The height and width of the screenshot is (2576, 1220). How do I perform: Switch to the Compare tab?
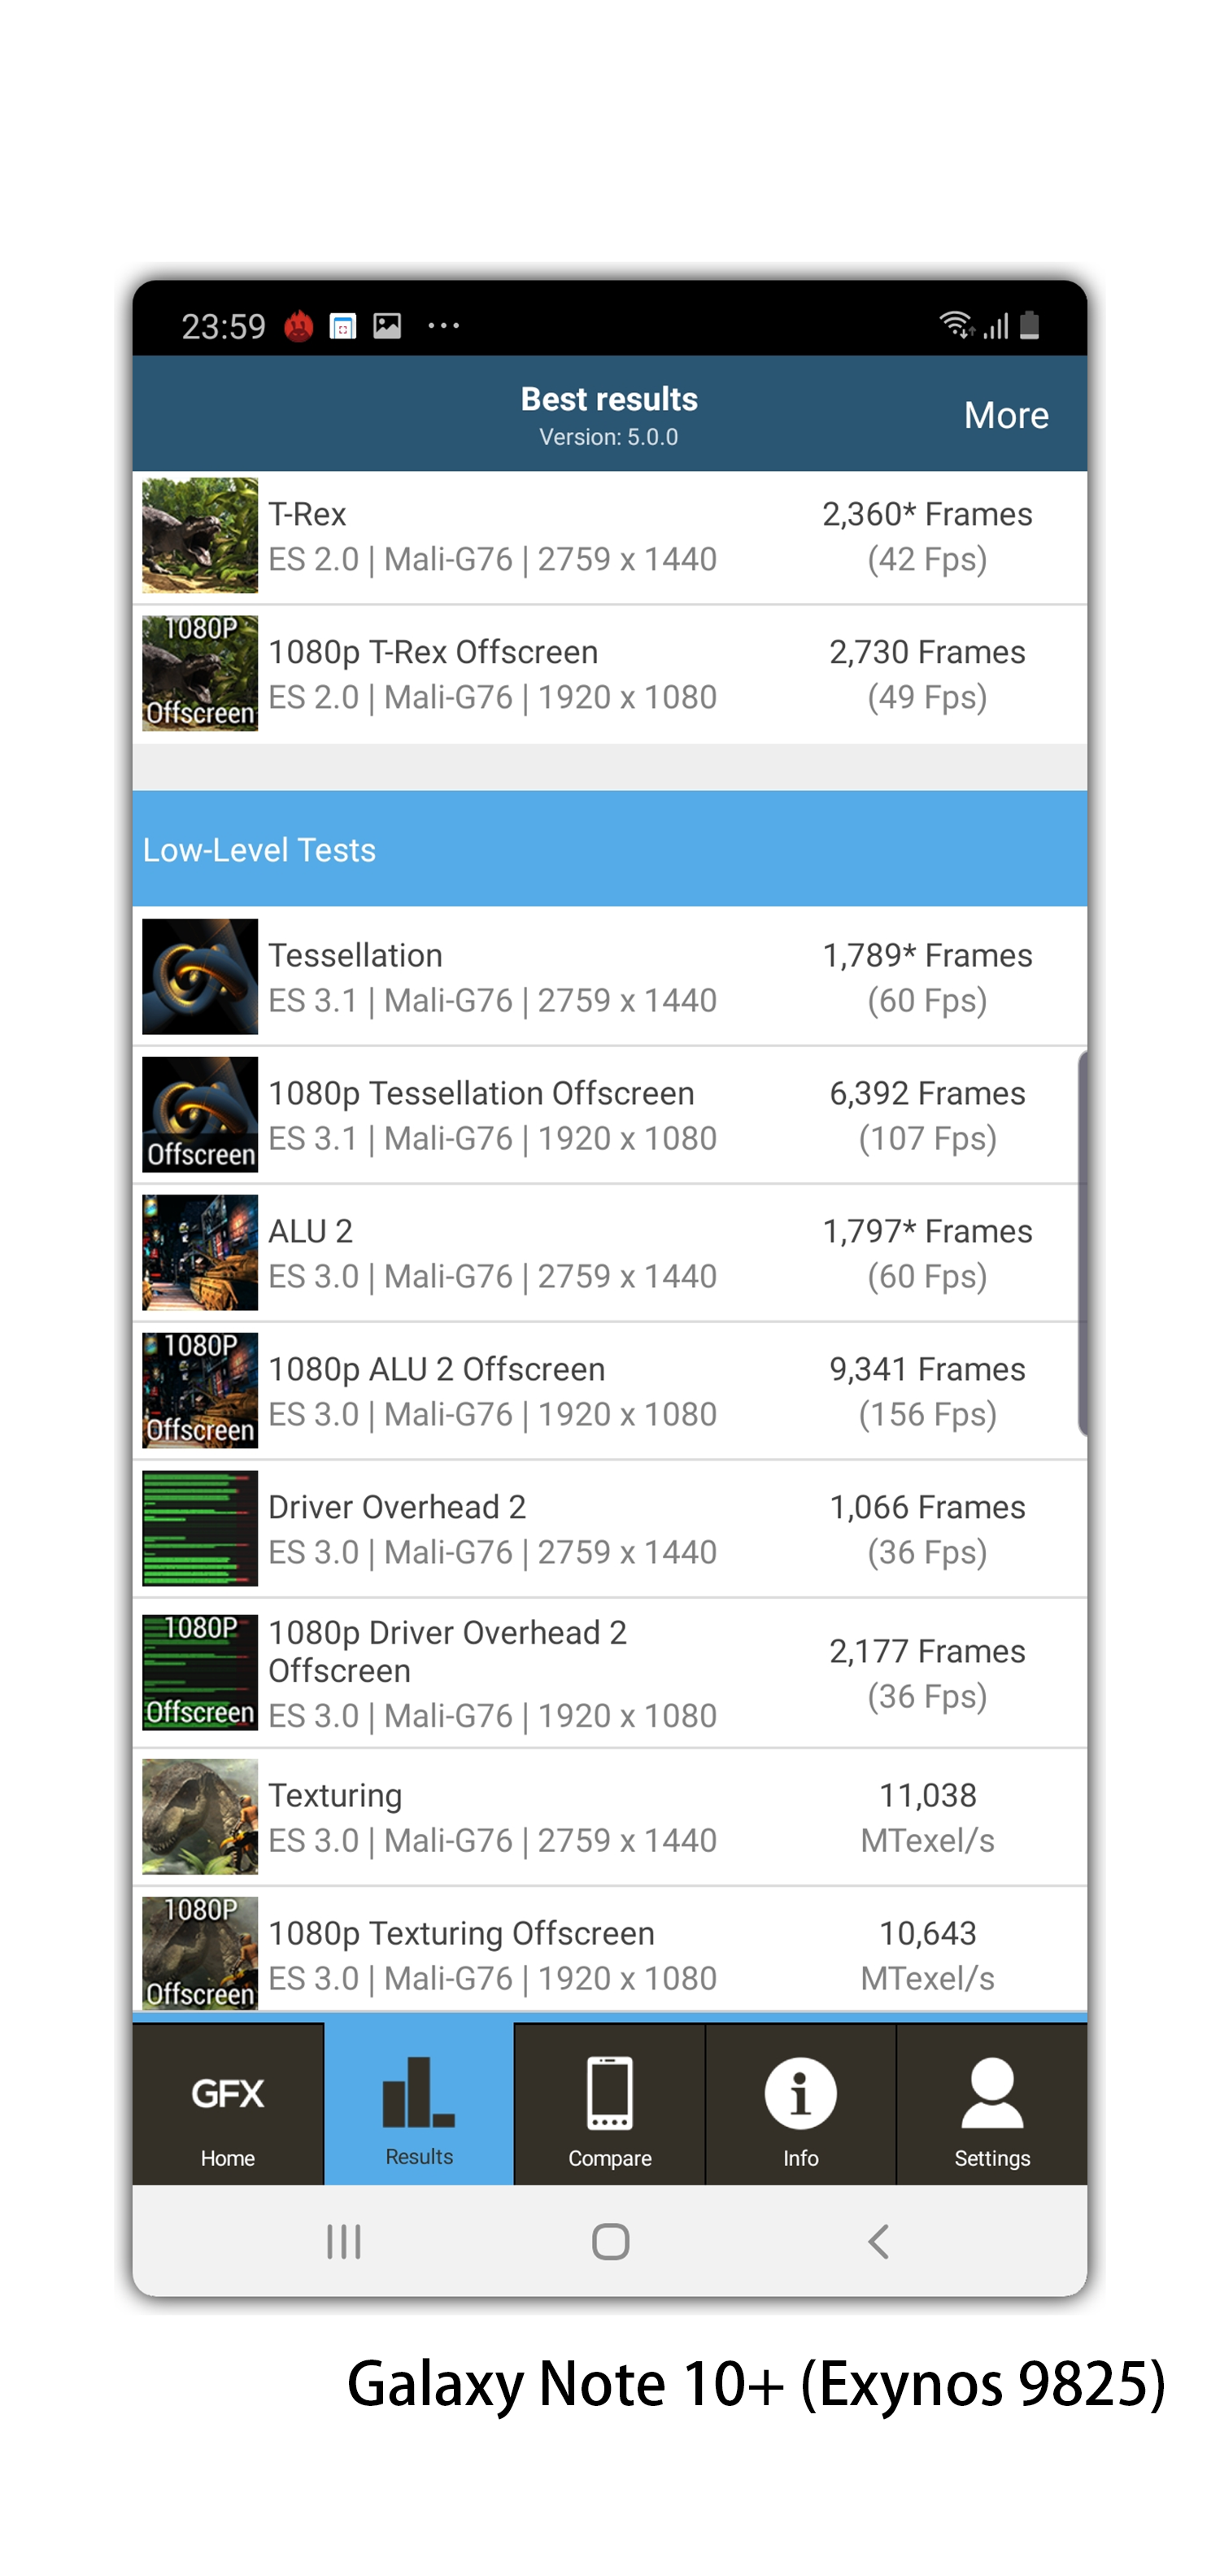click(609, 2105)
